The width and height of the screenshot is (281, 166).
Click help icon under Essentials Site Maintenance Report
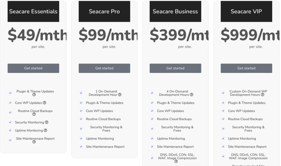click(x=34, y=142)
